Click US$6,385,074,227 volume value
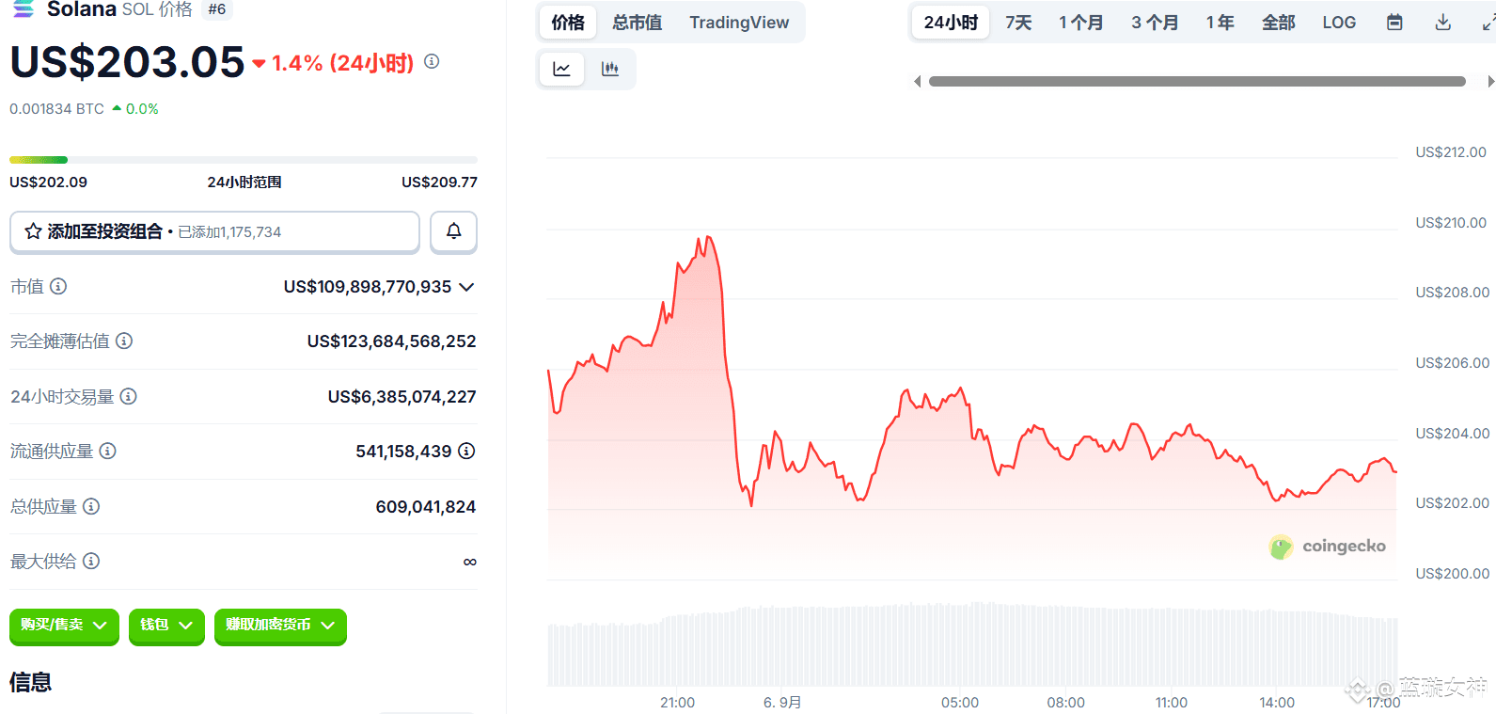The height and width of the screenshot is (714, 1496). point(402,397)
